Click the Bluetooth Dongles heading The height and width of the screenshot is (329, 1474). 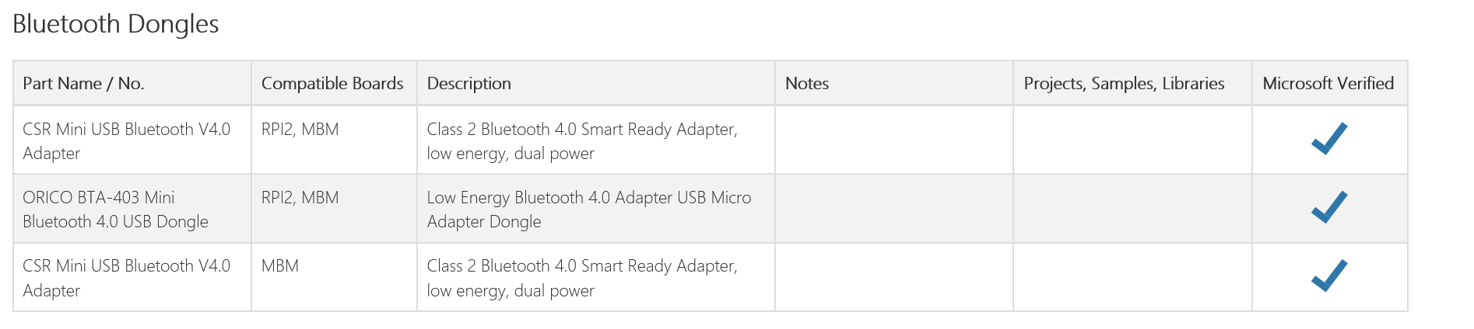pyautogui.click(x=116, y=24)
